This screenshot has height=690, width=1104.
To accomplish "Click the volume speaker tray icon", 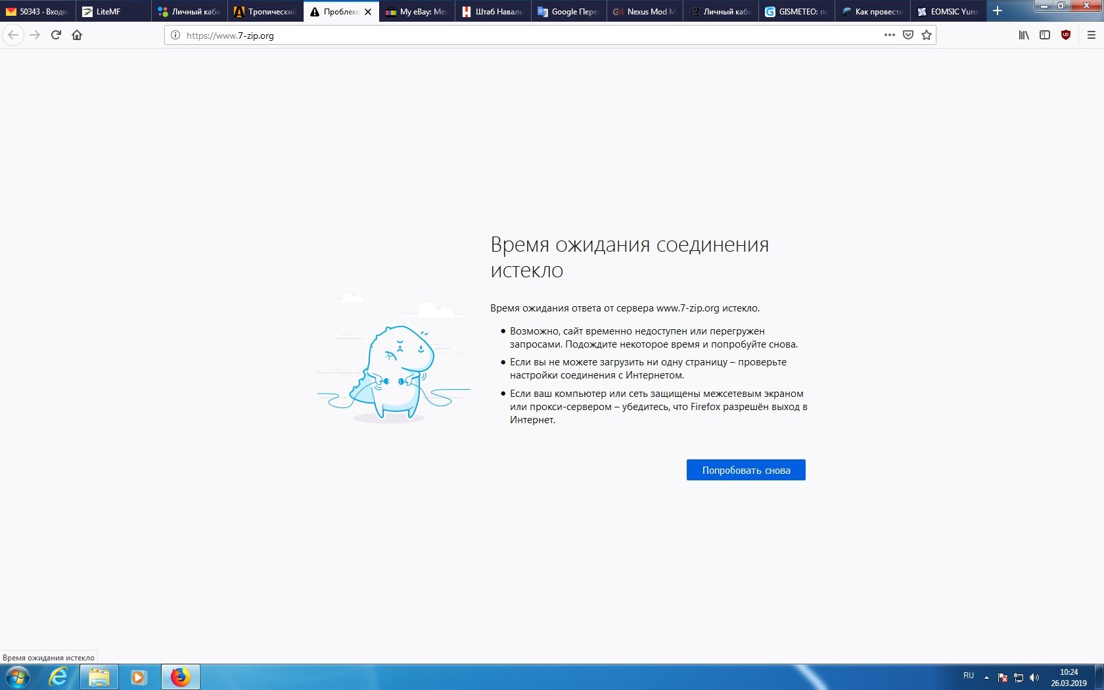I will 1034,677.
